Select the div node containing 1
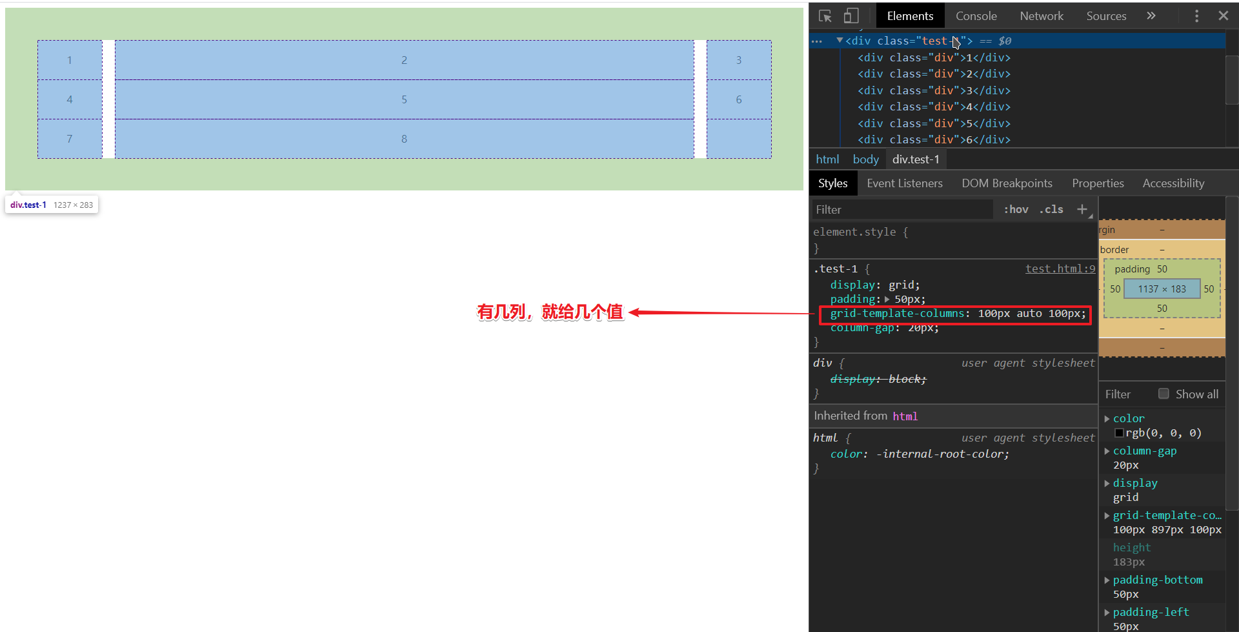 click(x=934, y=57)
